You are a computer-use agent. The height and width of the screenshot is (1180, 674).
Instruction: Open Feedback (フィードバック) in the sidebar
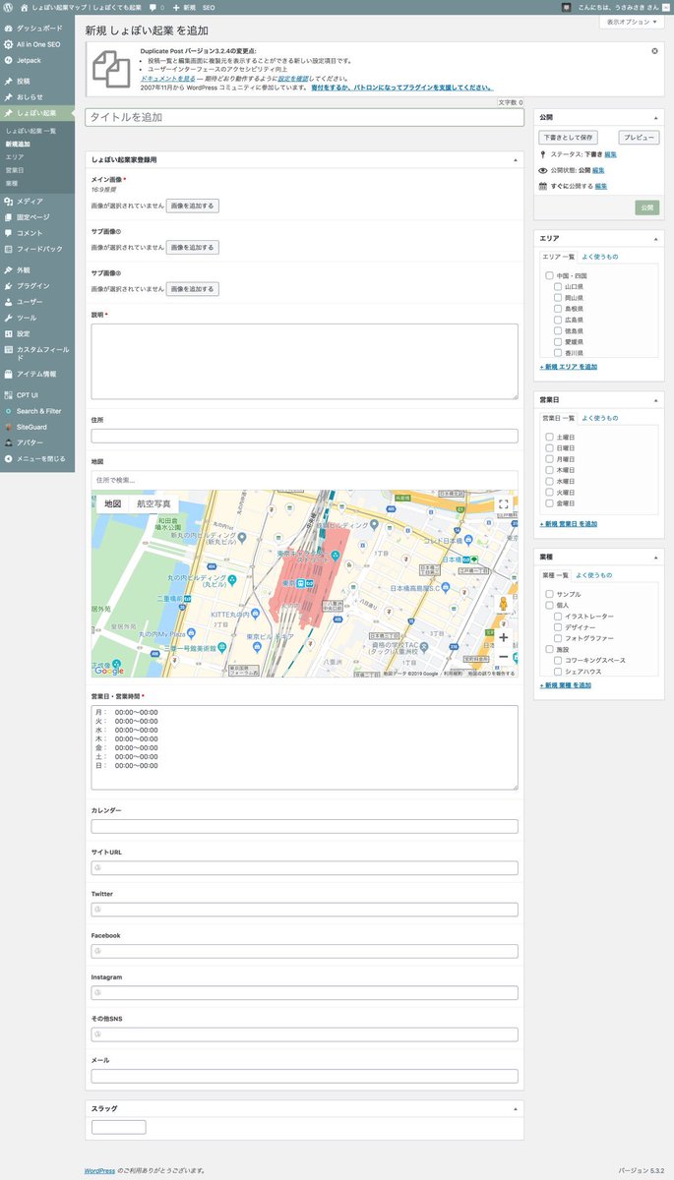click(37, 249)
